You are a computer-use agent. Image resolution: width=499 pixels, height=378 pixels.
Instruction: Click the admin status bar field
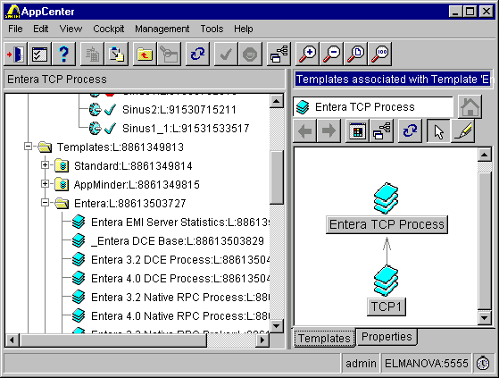pos(361,363)
